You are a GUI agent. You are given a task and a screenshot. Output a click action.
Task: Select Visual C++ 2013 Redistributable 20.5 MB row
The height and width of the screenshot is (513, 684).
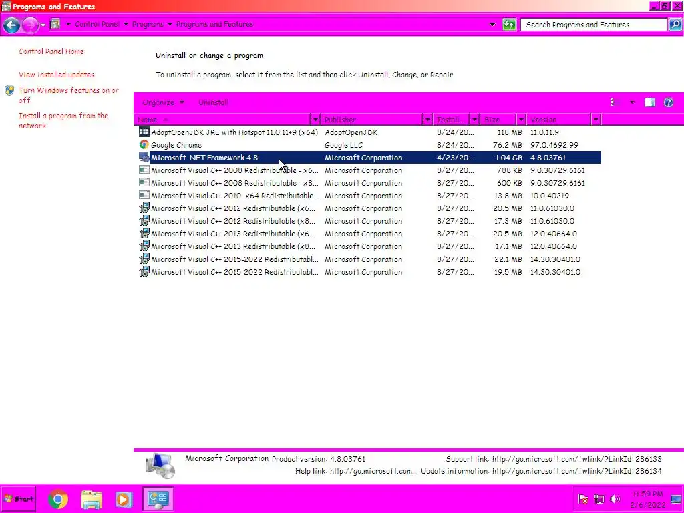tap(369, 234)
